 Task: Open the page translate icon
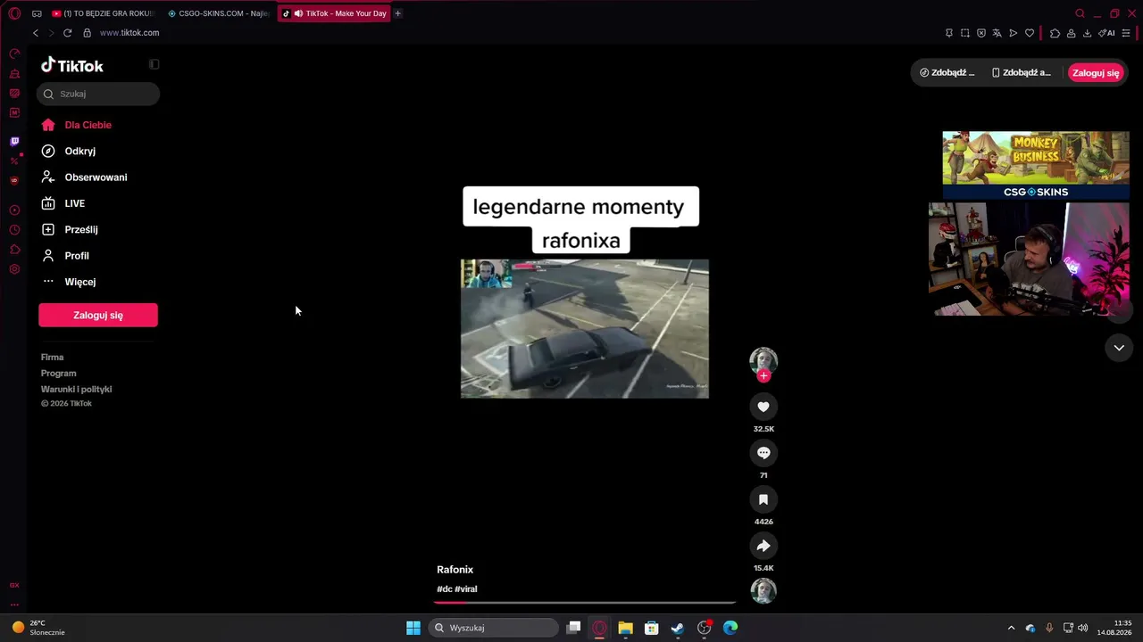click(997, 33)
